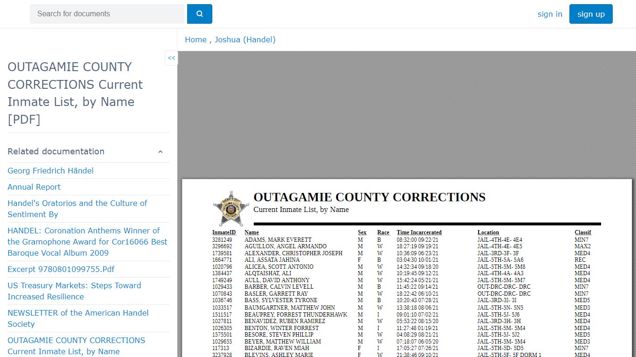Select BENTON, WINTER FORREST name
The height and width of the screenshot is (357, 636).
[282, 328]
